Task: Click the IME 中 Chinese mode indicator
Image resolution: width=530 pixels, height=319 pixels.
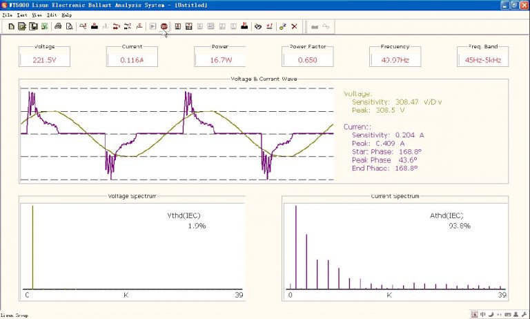Action: [482, 315]
